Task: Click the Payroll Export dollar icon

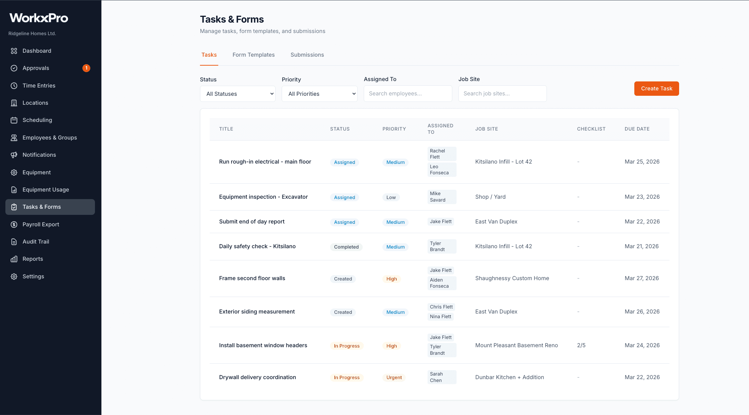Action: (x=14, y=224)
